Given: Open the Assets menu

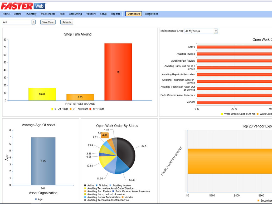Looking at the screenshot, I should (18, 14).
